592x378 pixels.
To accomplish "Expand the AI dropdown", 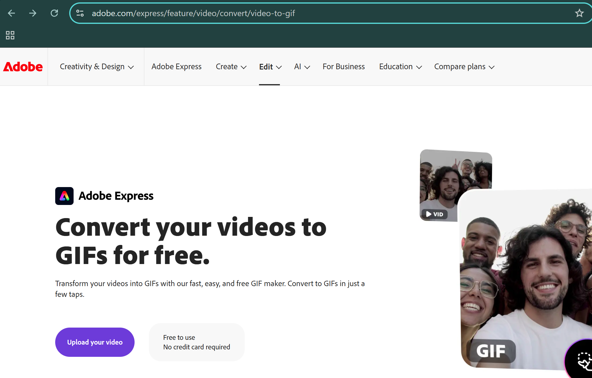I will coord(302,67).
